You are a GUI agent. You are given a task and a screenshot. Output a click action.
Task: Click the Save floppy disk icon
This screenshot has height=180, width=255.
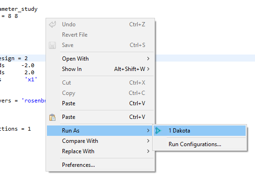(53, 45)
